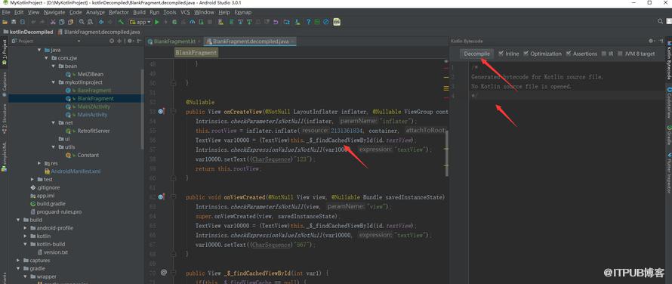Click the Find magnifier toolbar icon
The width and height of the screenshot is (672, 284).
point(82,22)
